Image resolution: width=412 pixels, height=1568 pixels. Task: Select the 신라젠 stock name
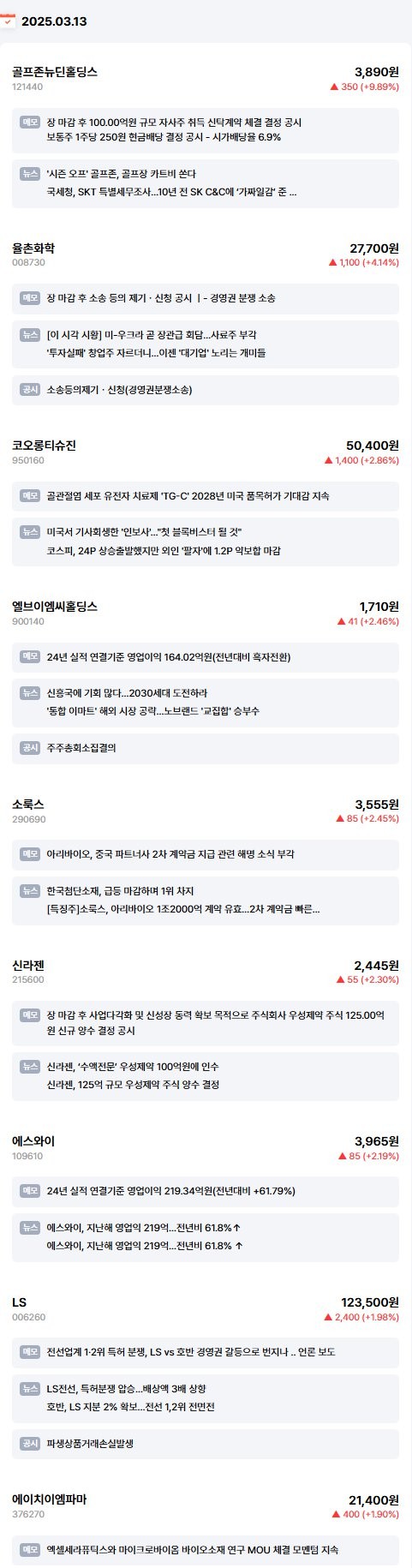pos(28,965)
